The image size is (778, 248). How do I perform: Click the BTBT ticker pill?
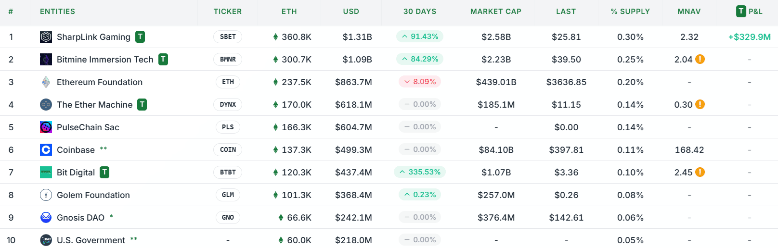(x=228, y=173)
